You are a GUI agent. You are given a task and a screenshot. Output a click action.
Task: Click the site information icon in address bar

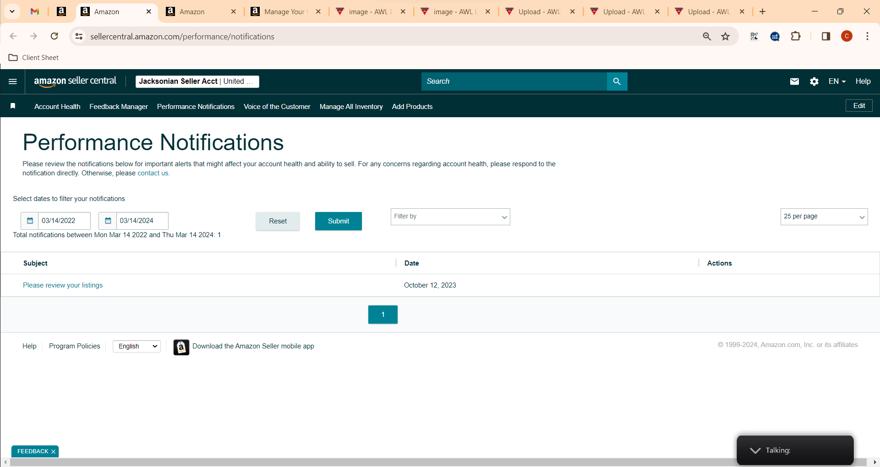coord(79,36)
